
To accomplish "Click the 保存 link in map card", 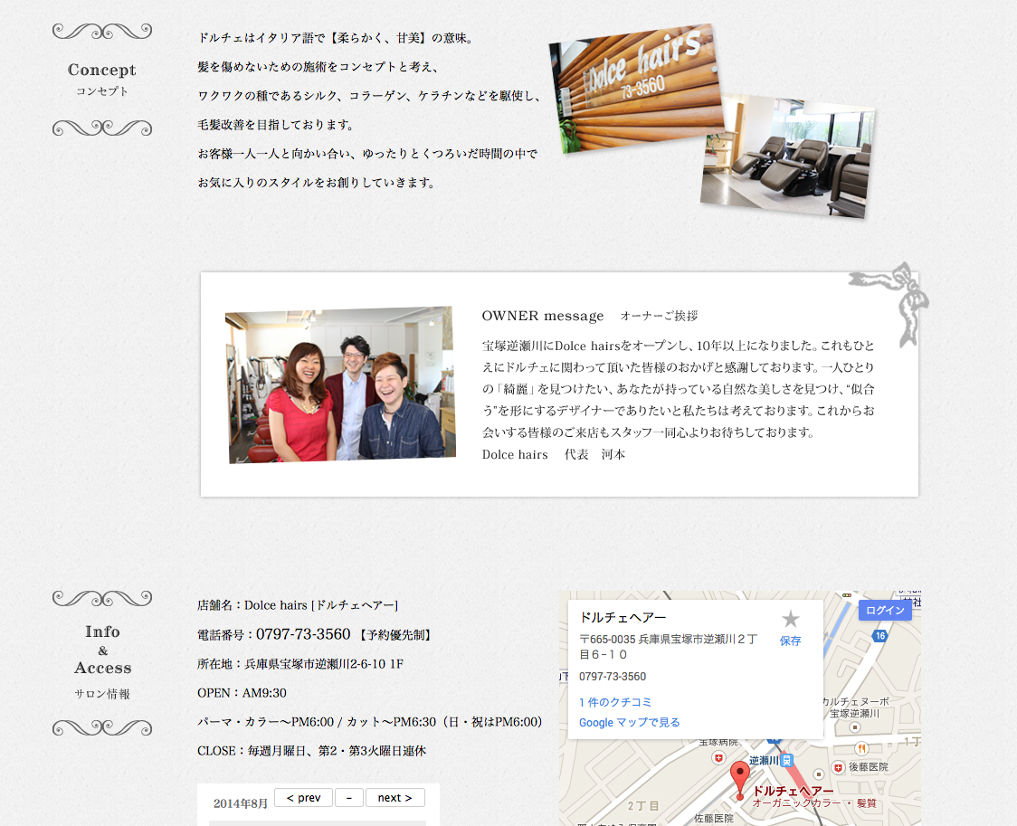I will click(790, 641).
